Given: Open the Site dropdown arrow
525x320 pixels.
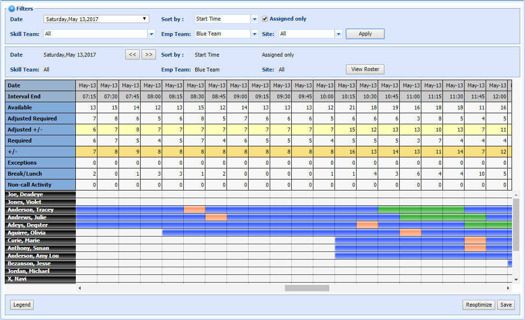Looking at the screenshot, I should coord(338,34).
